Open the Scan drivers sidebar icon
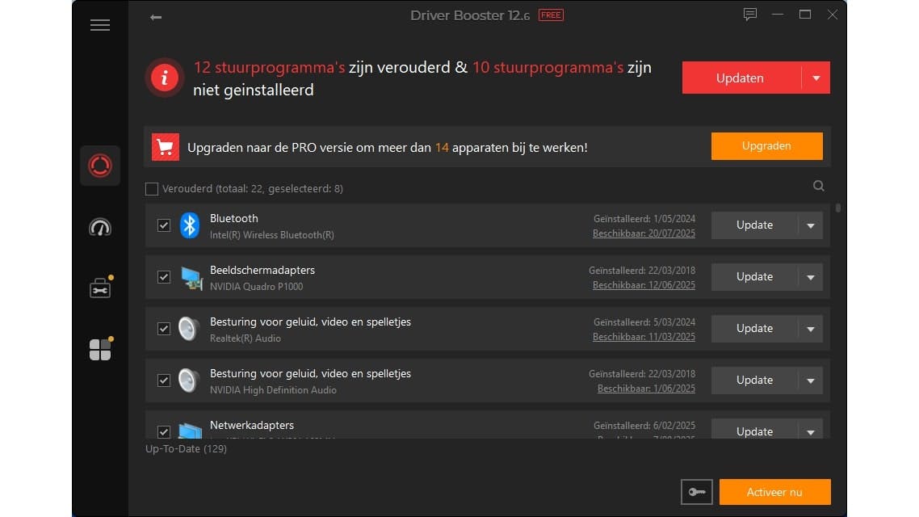919x517 pixels. coord(100,166)
